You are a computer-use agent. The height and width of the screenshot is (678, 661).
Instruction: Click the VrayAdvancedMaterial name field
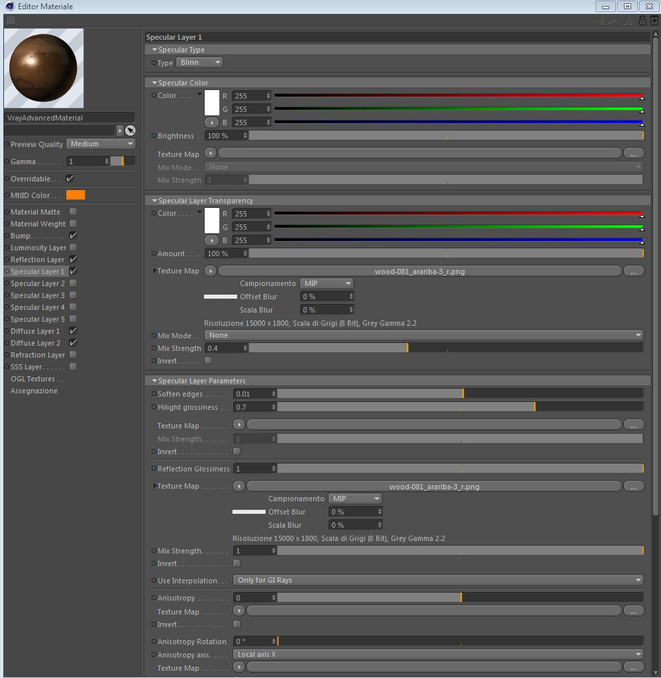70,118
